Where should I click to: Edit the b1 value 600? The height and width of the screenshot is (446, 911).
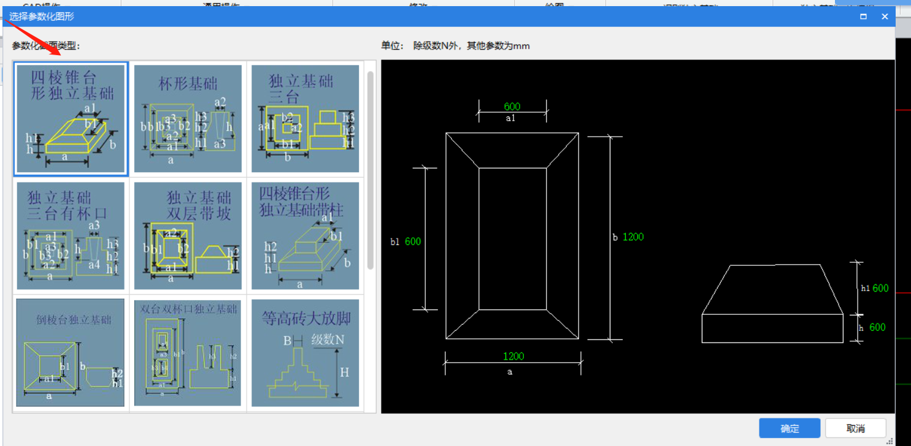413,241
